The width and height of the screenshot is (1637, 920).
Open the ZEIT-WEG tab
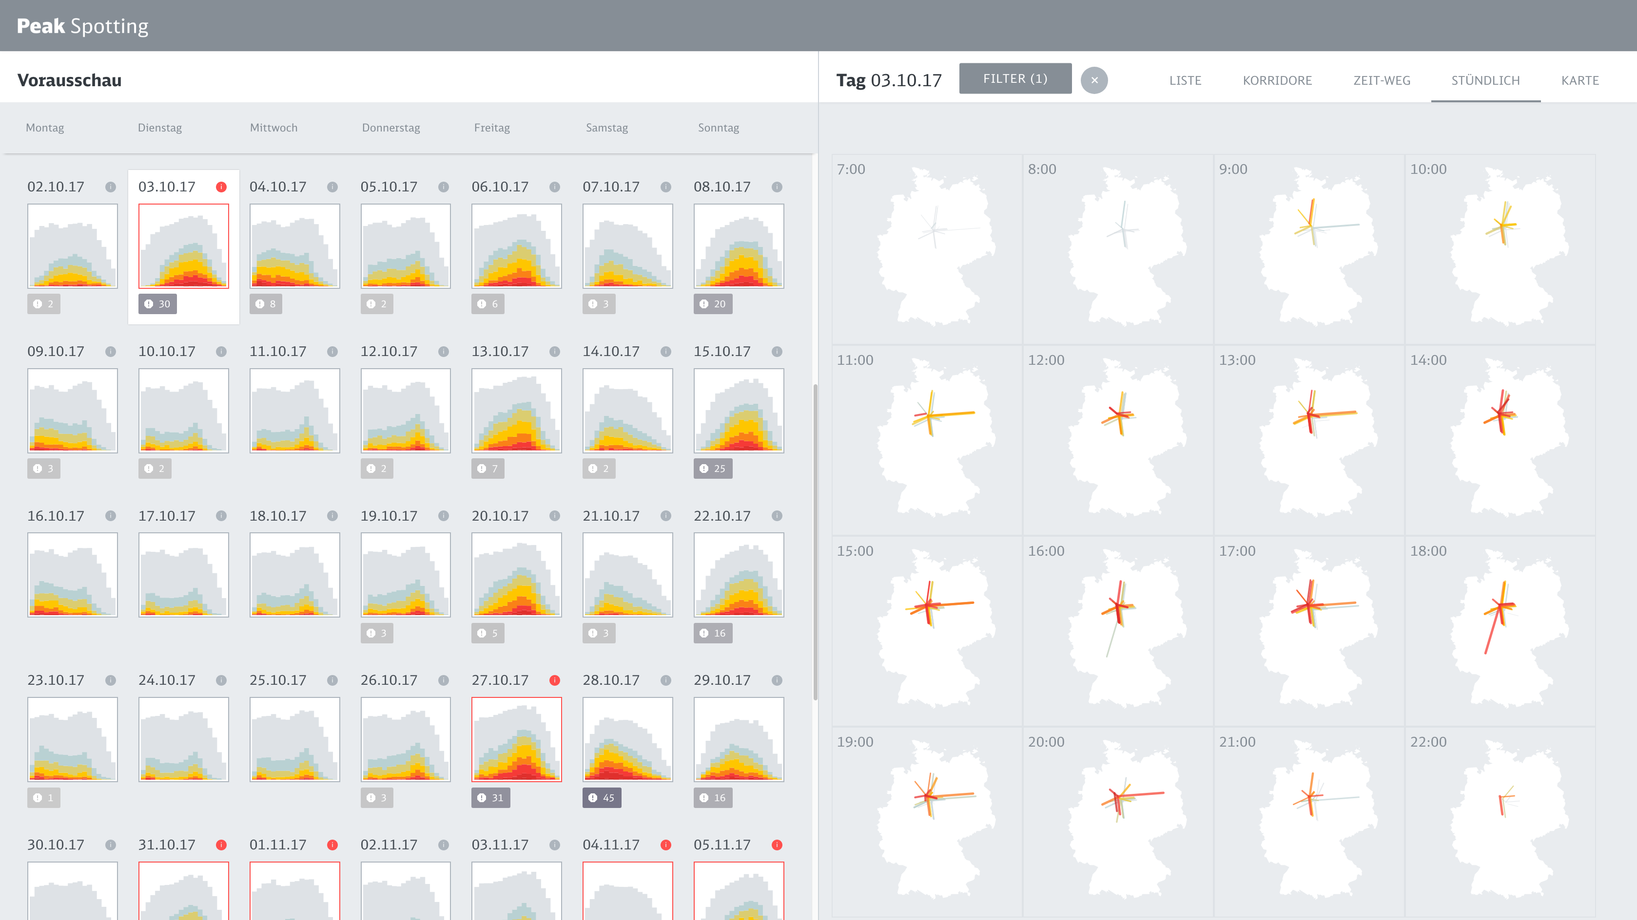1382,81
